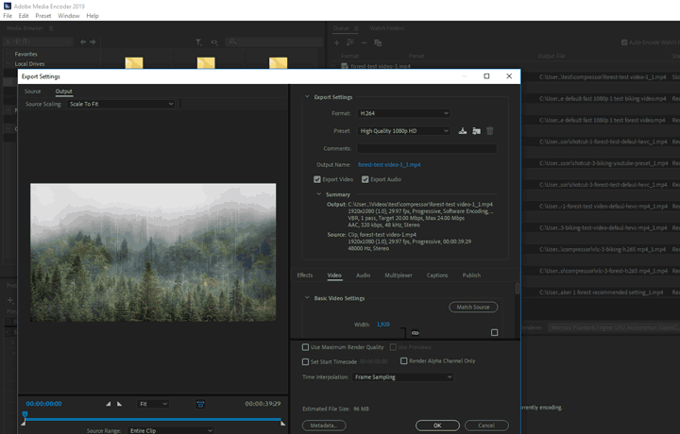The width and height of the screenshot is (680, 434).
Task: Toggle Auto-Encode Watch Folders checkbox
Action: pyautogui.click(x=624, y=42)
